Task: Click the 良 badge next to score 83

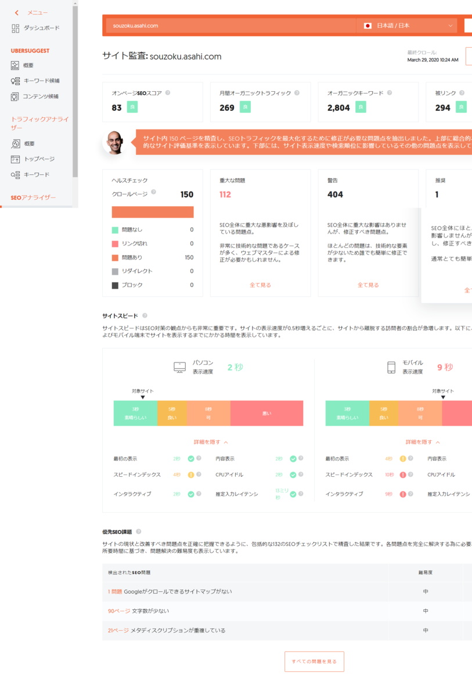Action: click(x=132, y=107)
